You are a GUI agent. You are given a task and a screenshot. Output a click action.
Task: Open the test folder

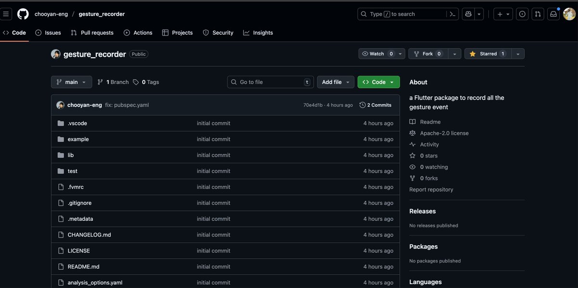72,171
